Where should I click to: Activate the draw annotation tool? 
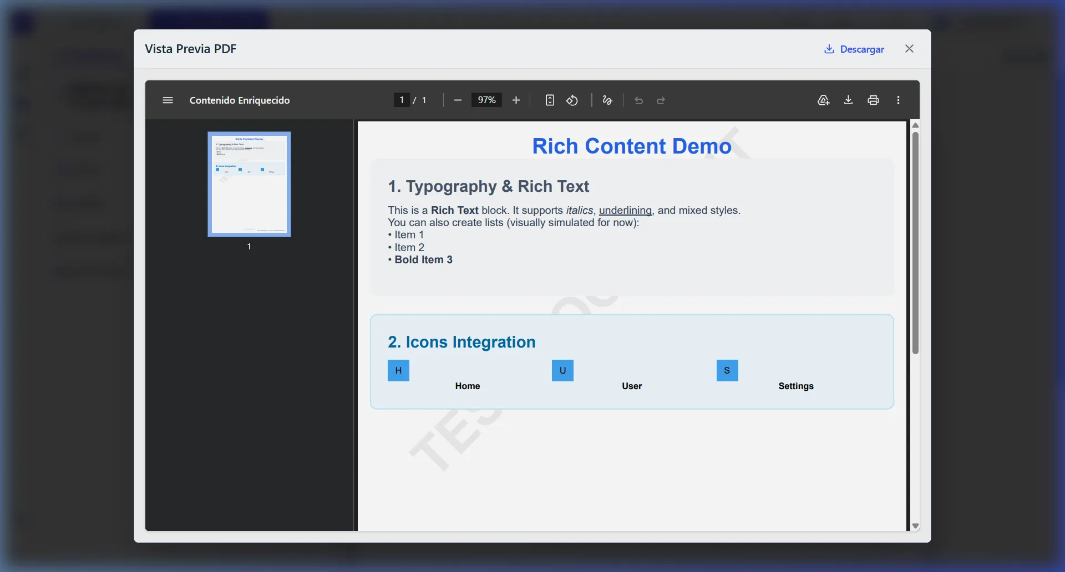pyautogui.click(x=607, y=100)
